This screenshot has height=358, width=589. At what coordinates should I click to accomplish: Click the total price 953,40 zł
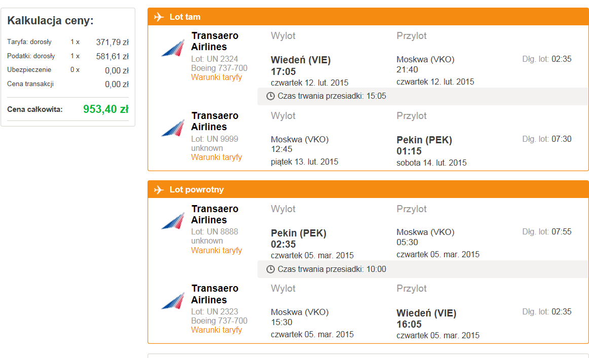pos(106,109)
